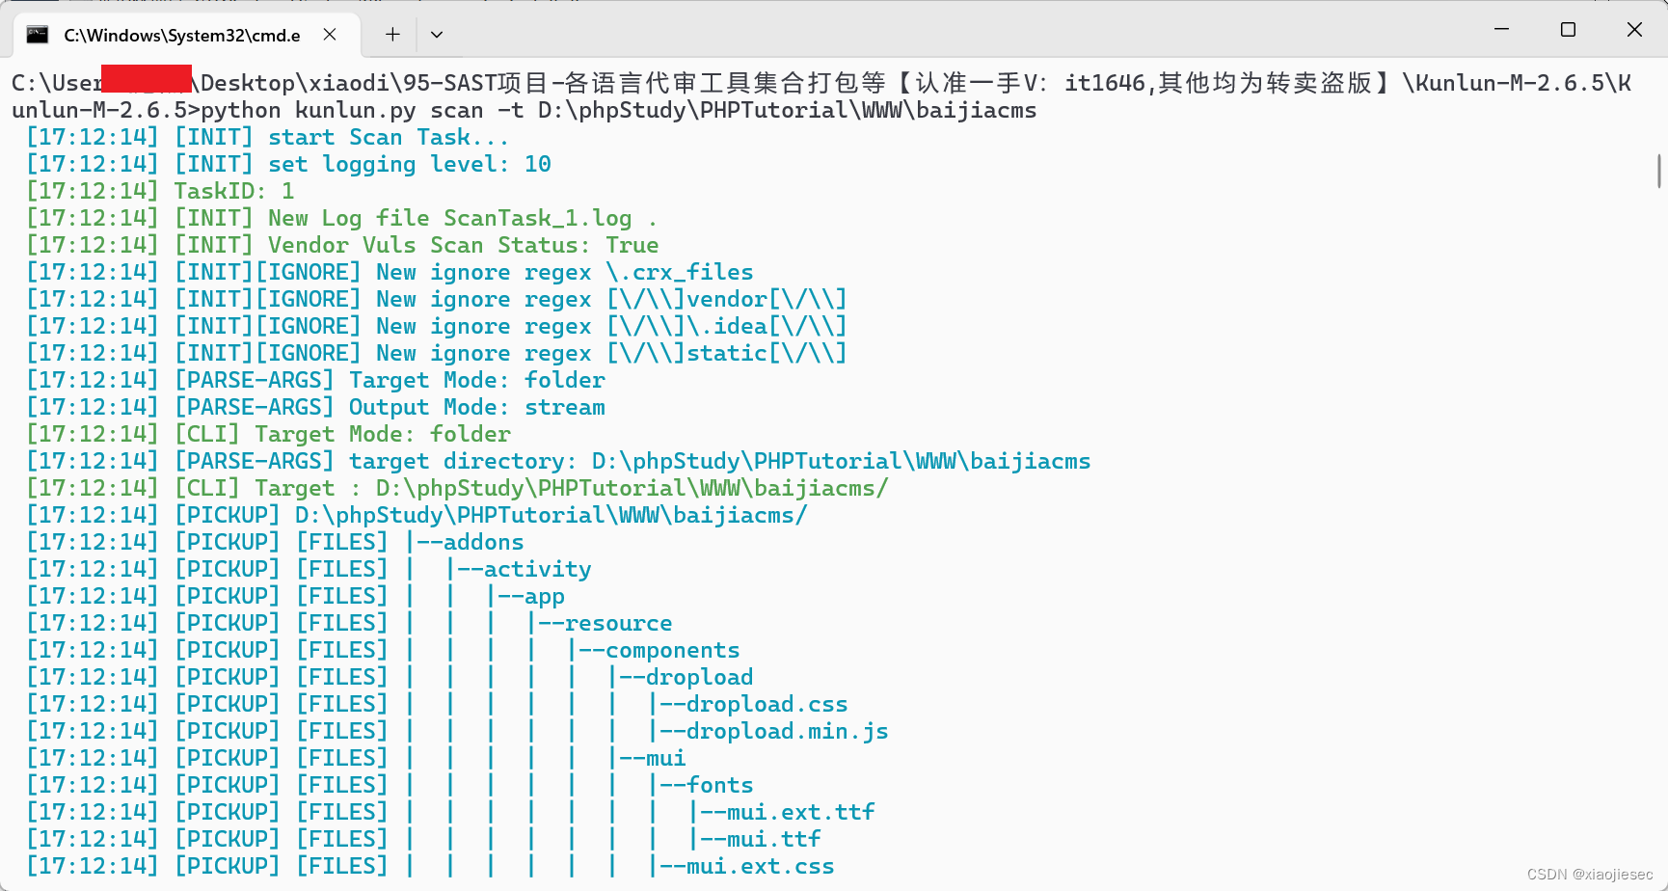Viewport: 1668px width, 891px height.
Task: Click the cmd.exe icon on the tab
Action: (x=38, y=35)
